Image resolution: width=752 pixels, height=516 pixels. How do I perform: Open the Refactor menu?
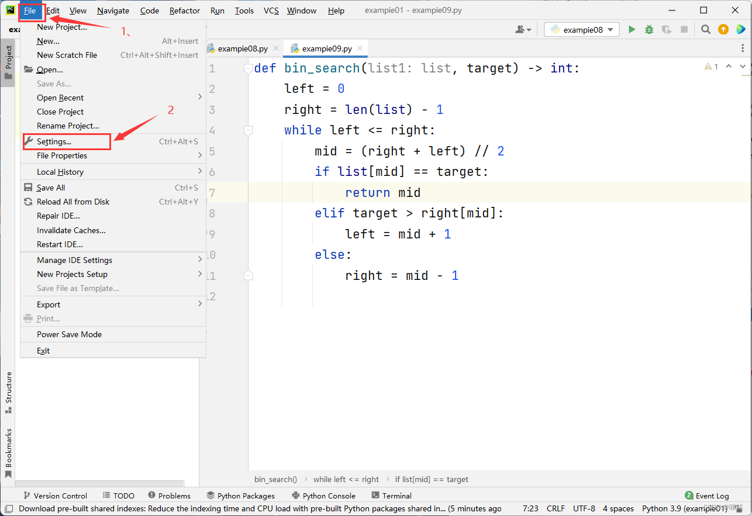click(185, 11)
